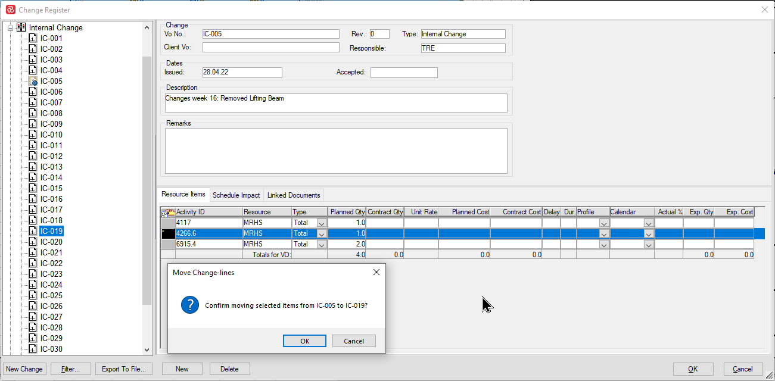Viewport: 775px width, 381px height.
Task: Click the tree scrollbar up arrow
Action: click(x=147, y=27)
